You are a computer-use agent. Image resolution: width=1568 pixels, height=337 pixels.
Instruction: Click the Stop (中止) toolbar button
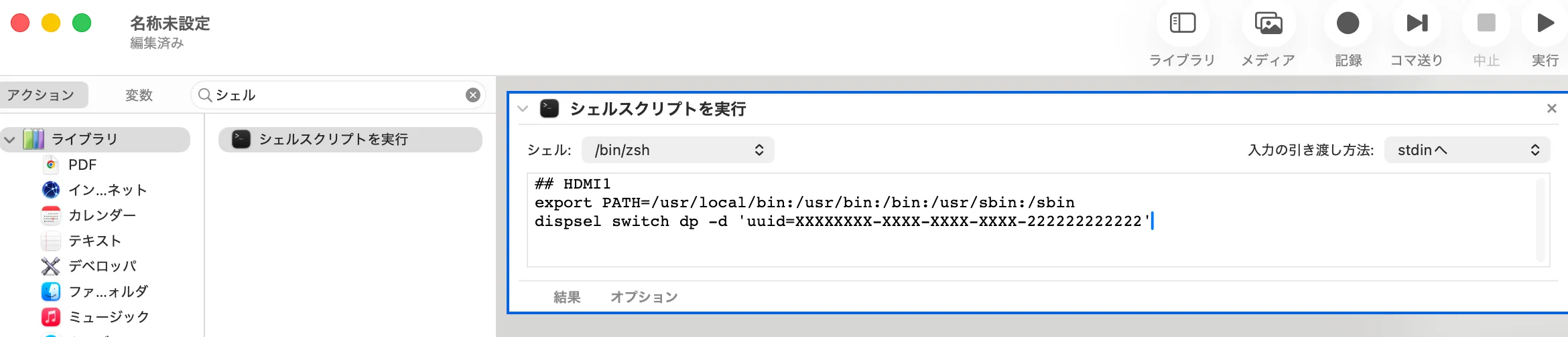point(1486,23)
